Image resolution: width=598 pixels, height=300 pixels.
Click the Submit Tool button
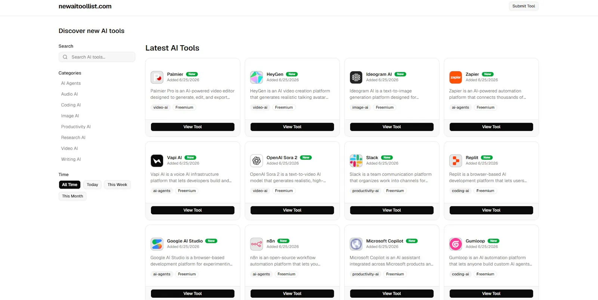[524, 6]
